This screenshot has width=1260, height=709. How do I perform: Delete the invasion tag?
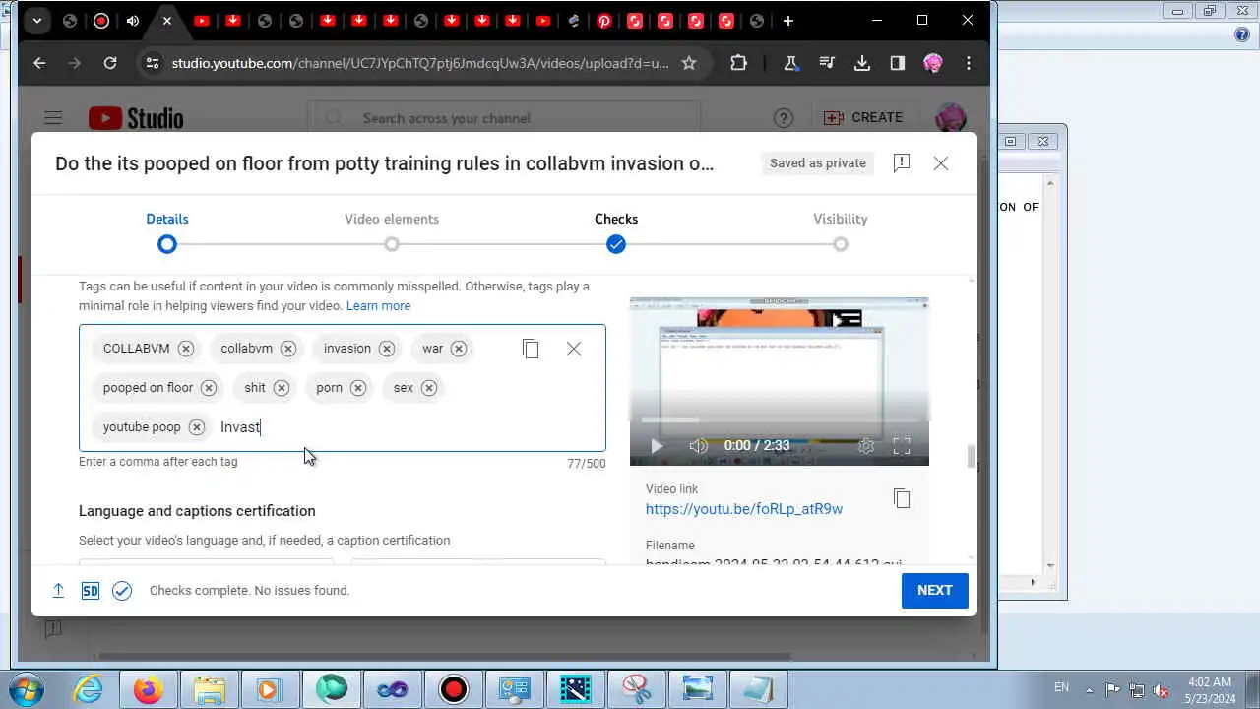387,349
